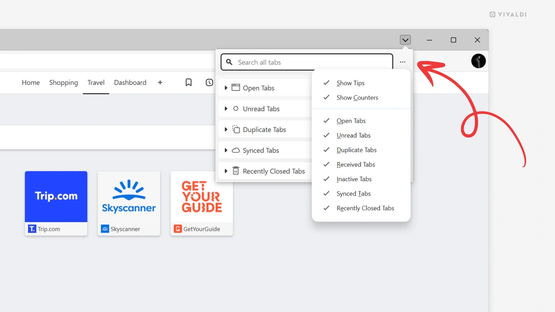Open the profile avatar icon
Image resolution: width=555 pixels, height=312 pixels.
(x=478, y=61)
